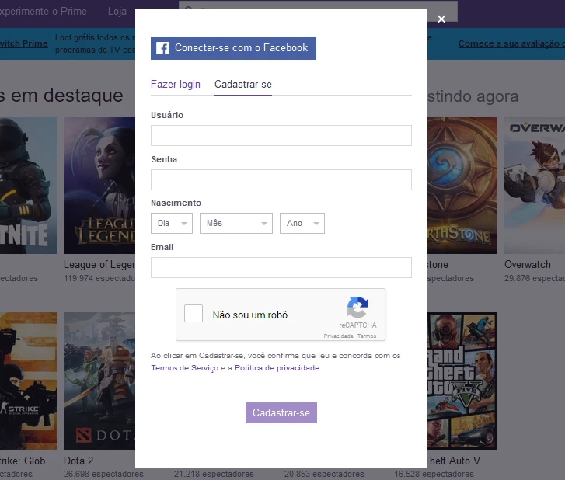Viewport: 565px width, 480px height.
Task: Open Hearthstone game cover thumbnail
Action: (x=462, y=185)
